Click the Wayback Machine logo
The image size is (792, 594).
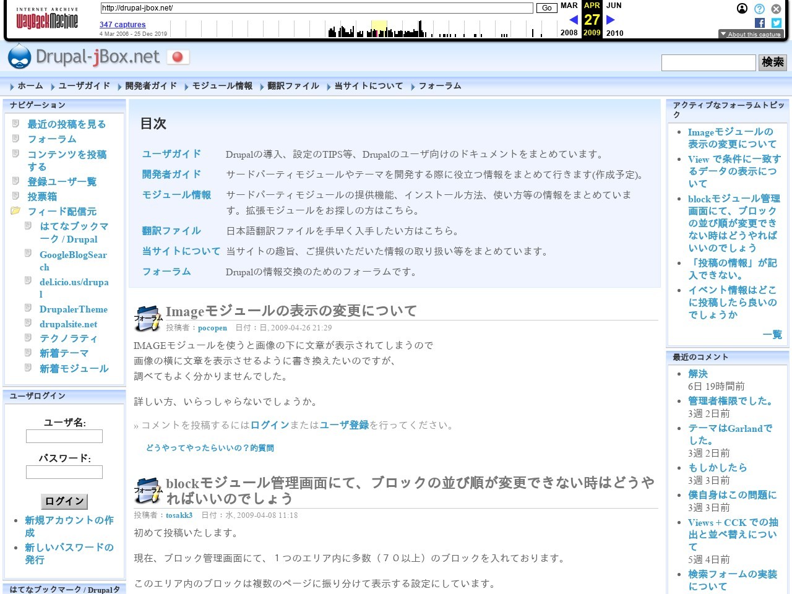point(47,19)
